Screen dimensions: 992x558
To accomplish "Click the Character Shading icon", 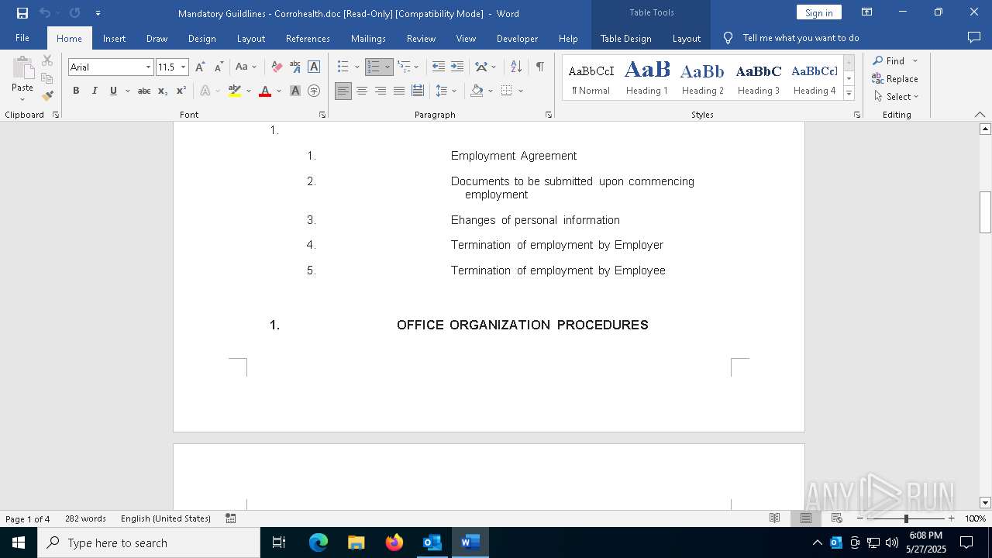I will pyautogui.click(x=295, y=91).
